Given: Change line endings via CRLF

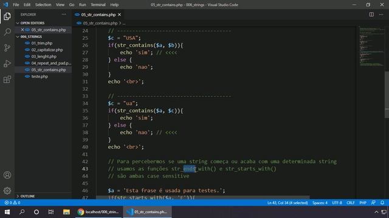Looking at the screenshot, I should click(351, 203).
